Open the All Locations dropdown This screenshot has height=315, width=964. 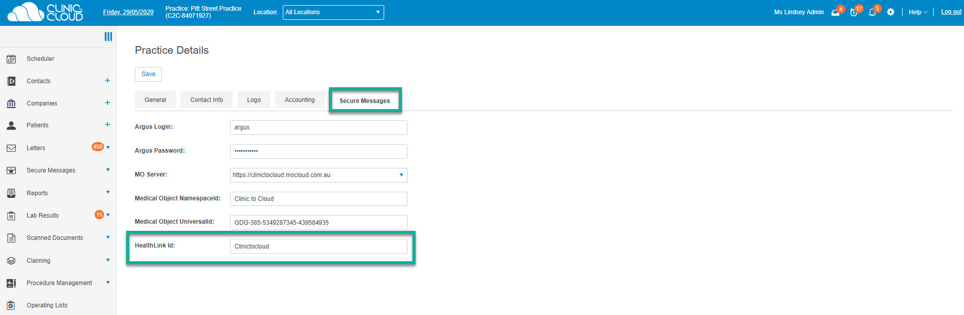point(333,12)
